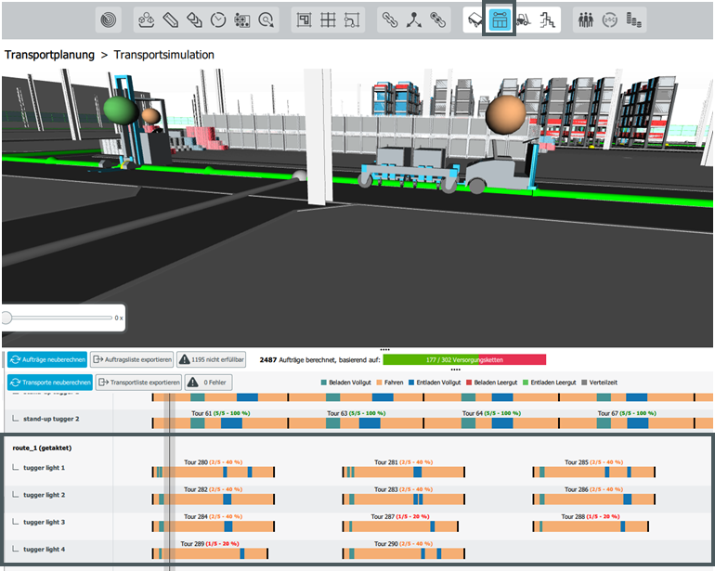The height and width of the screenshot is (571, 715).
Task: Select the highlighted transport schedule table icon
Action: click(500, 20)
